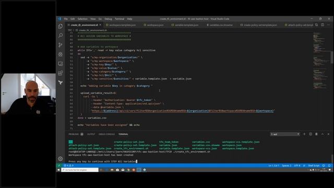This screenshot has width=334, height=188.
Task: Click TFC folder in breadcrumb
Action: [70, 30]
